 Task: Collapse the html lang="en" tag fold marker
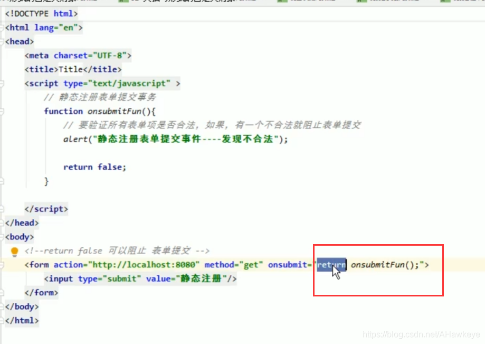click(x=2, y=27)
